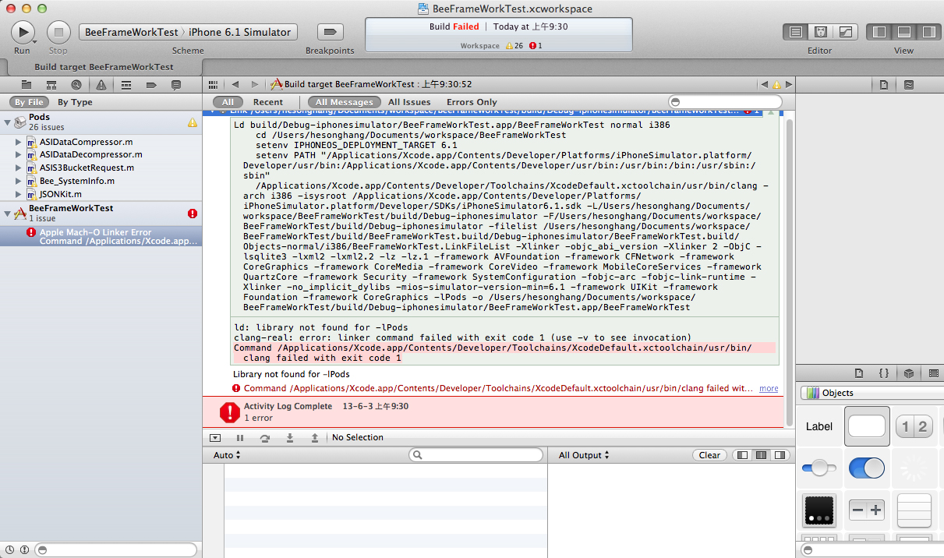Open the Debug navigator icon

coord(126,84)
